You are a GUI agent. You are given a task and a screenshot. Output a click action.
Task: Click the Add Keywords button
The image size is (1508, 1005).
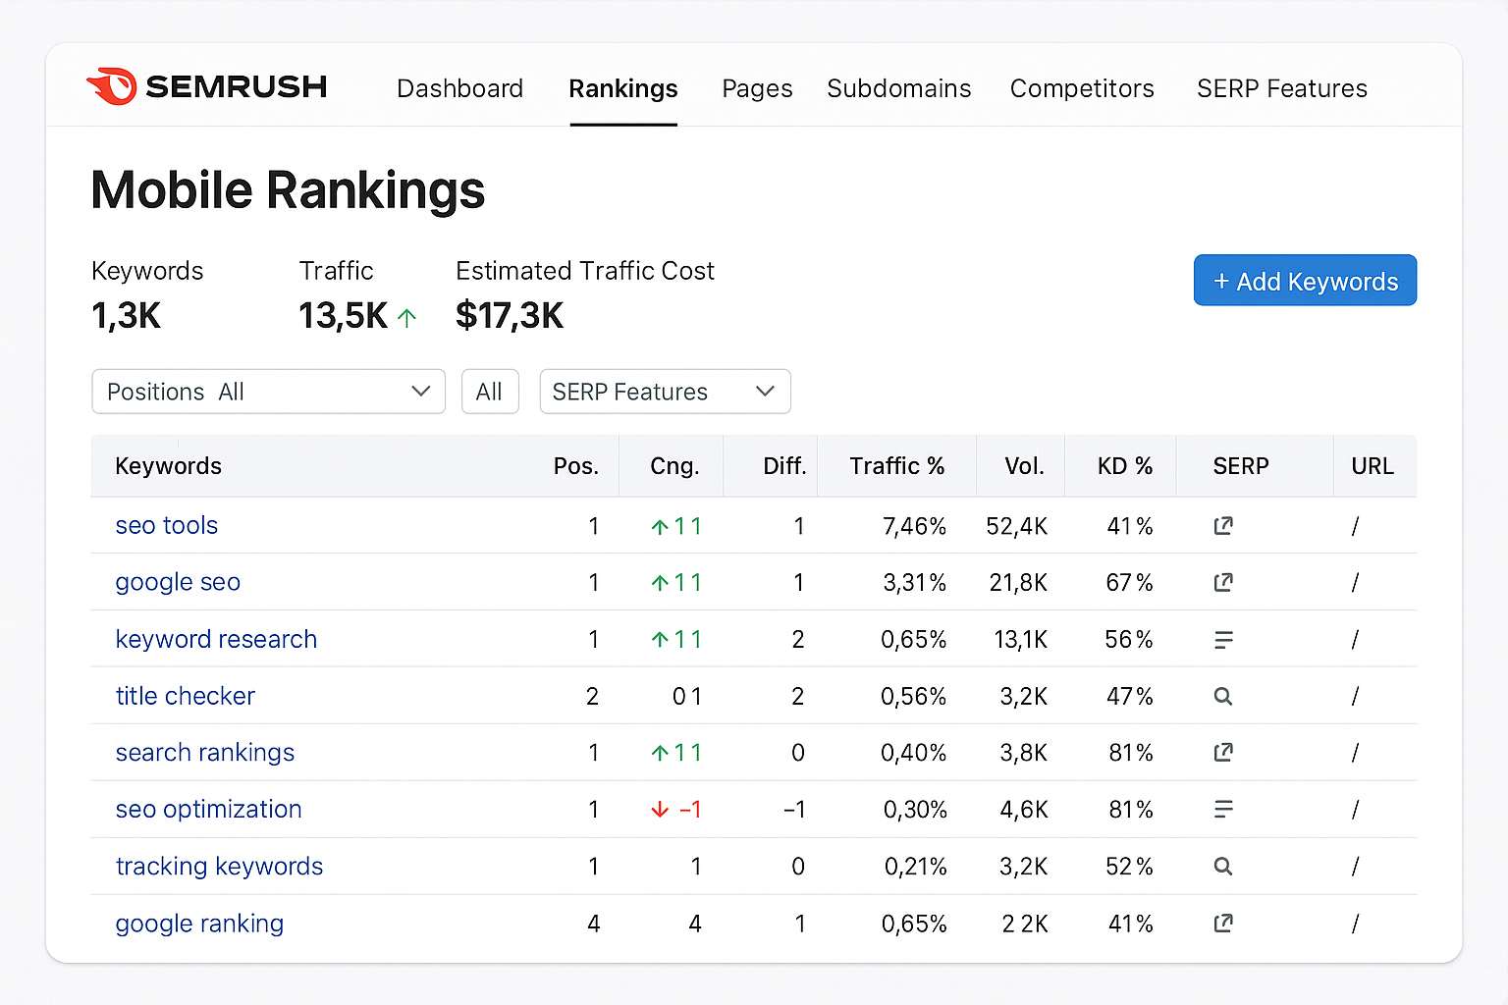tap(1305, 281)
